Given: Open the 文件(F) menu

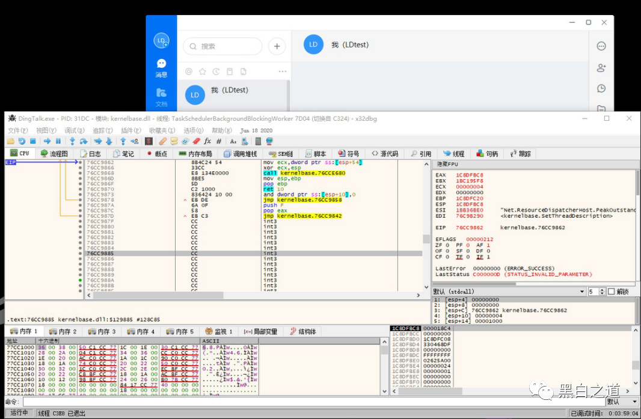Looking at the screenshot, I should pyautogui.click(x=18, y=130).
